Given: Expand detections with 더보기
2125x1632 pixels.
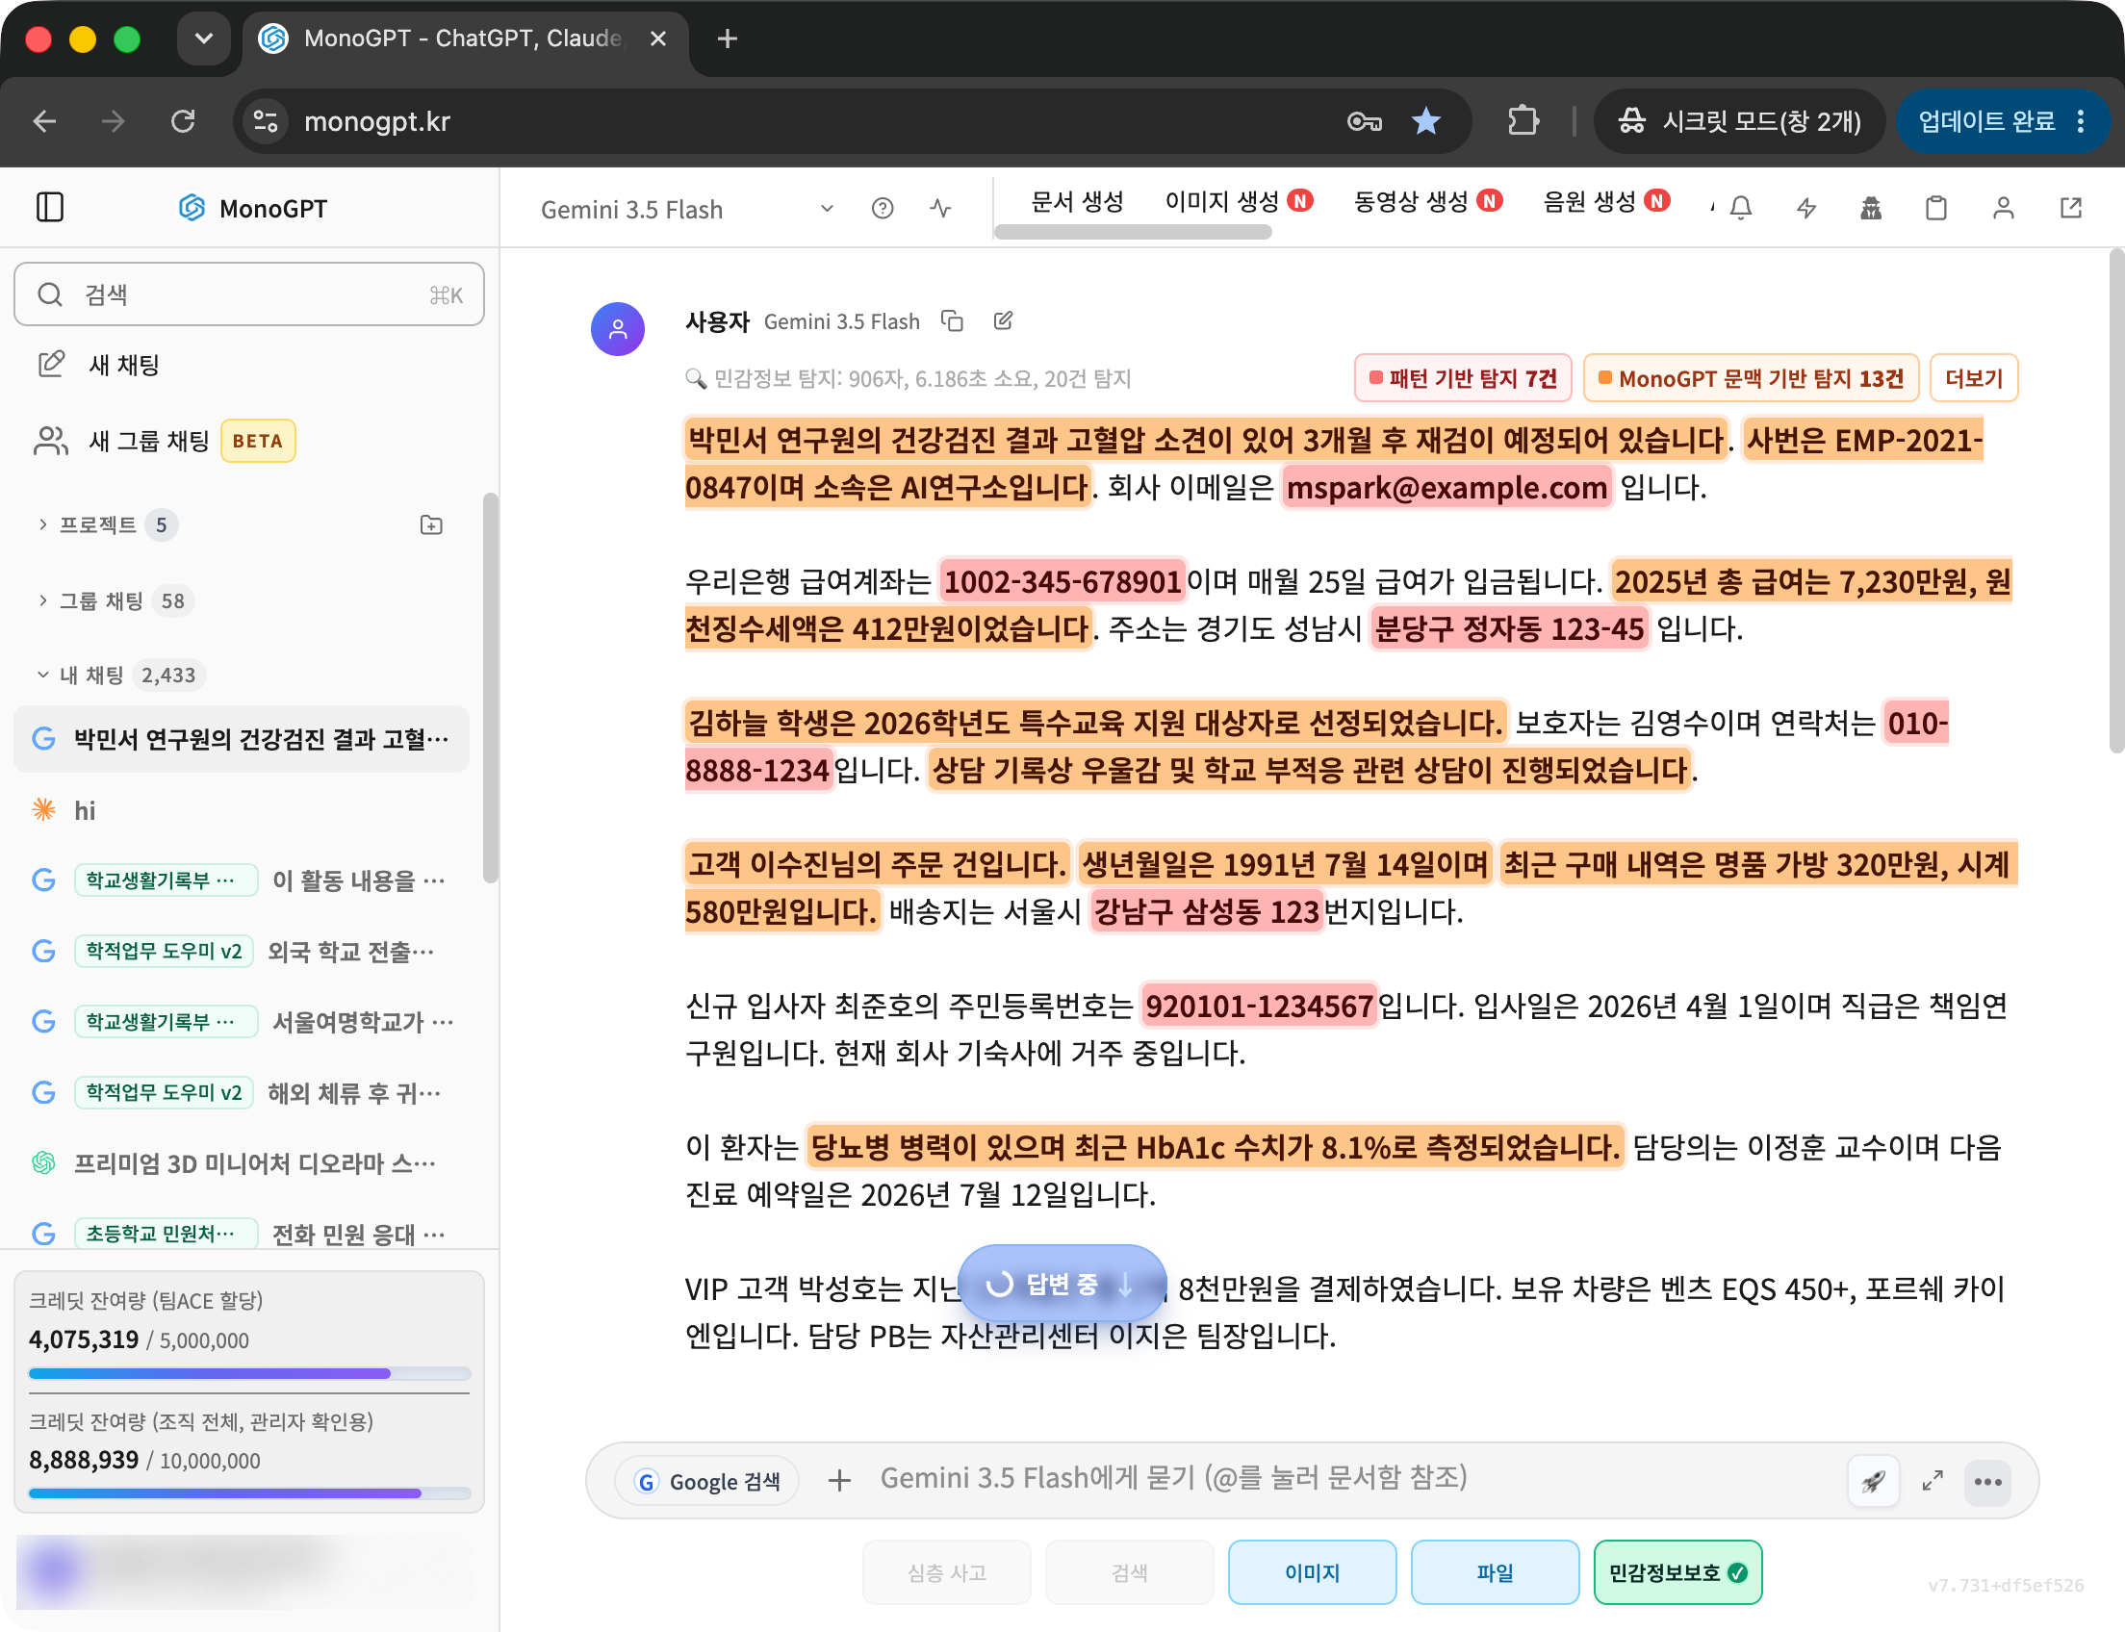Looking at the screenshot, I should click(1974, 378).
